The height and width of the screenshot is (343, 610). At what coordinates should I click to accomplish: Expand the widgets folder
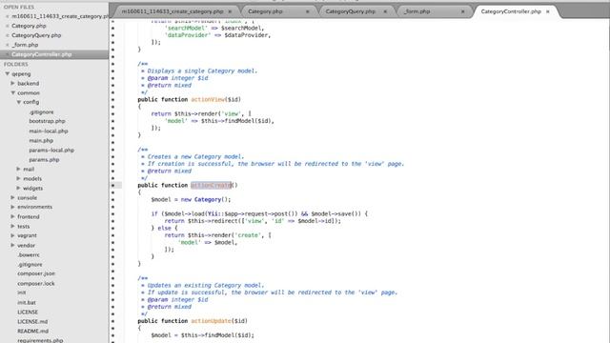19,188
